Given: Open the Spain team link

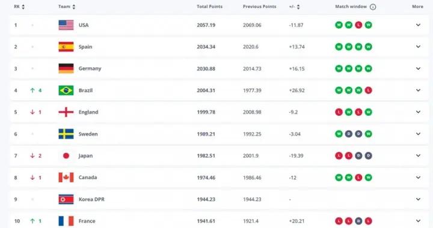Looking at the screenshot, I should (85, 47).
